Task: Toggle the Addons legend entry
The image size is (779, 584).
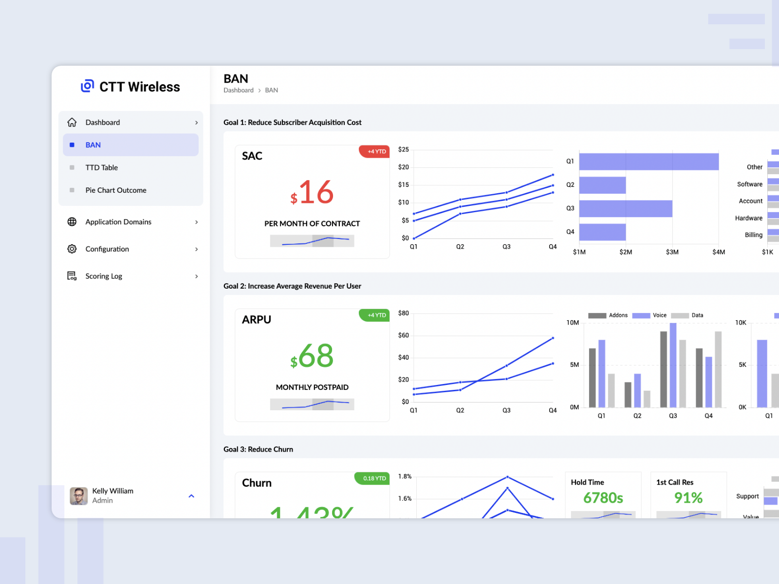Action: click(x=608, y=315)
